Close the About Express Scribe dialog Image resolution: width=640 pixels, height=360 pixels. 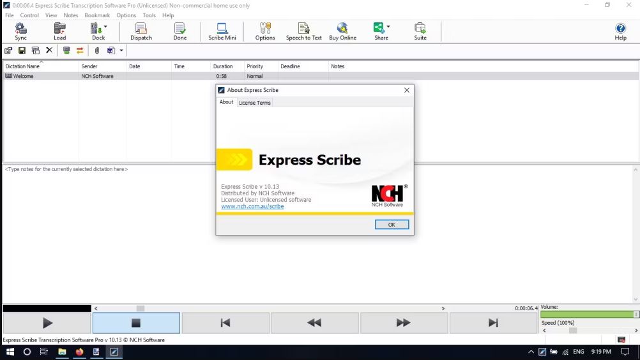click(406, 90)
